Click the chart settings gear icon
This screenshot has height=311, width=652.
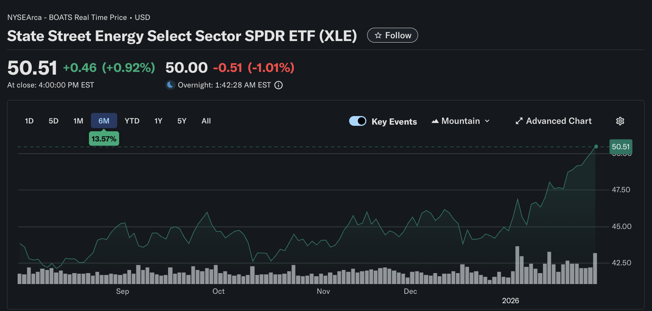(620, 121)
